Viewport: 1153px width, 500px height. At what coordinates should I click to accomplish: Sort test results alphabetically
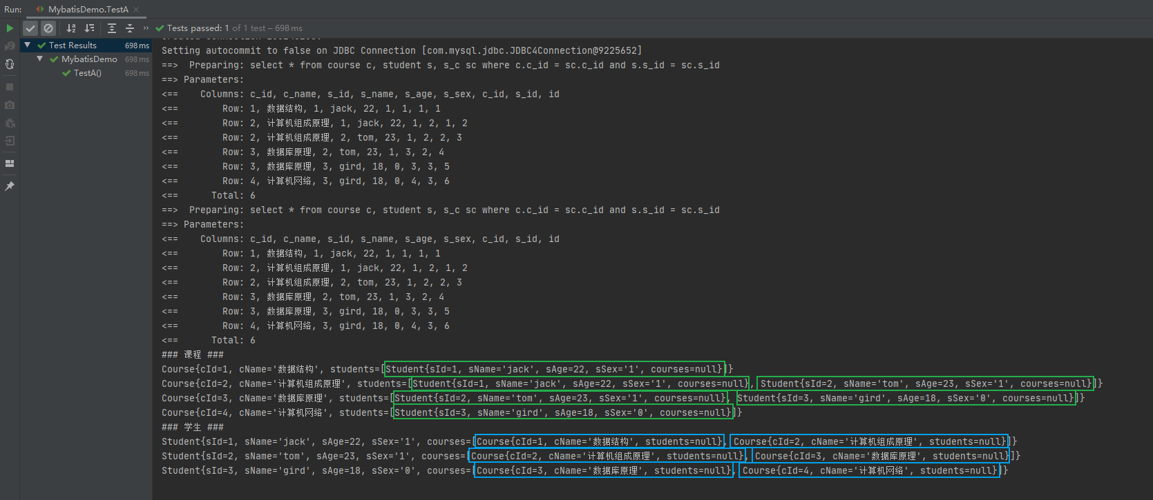pyautogui.click(x=71, y=28)
